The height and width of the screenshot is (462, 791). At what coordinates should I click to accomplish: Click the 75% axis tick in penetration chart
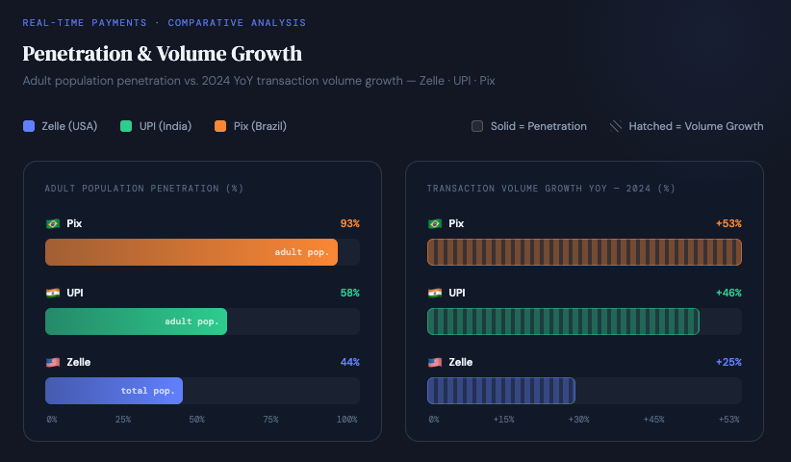pyautogui.click(x=271, y=420)
